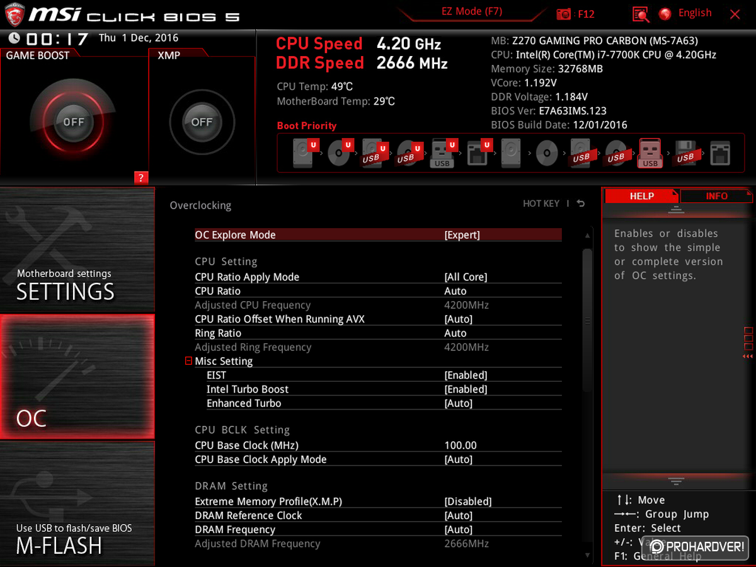
Task: Click the Adjusted Ring Frequency row label
Action: (x=253, y=347)
